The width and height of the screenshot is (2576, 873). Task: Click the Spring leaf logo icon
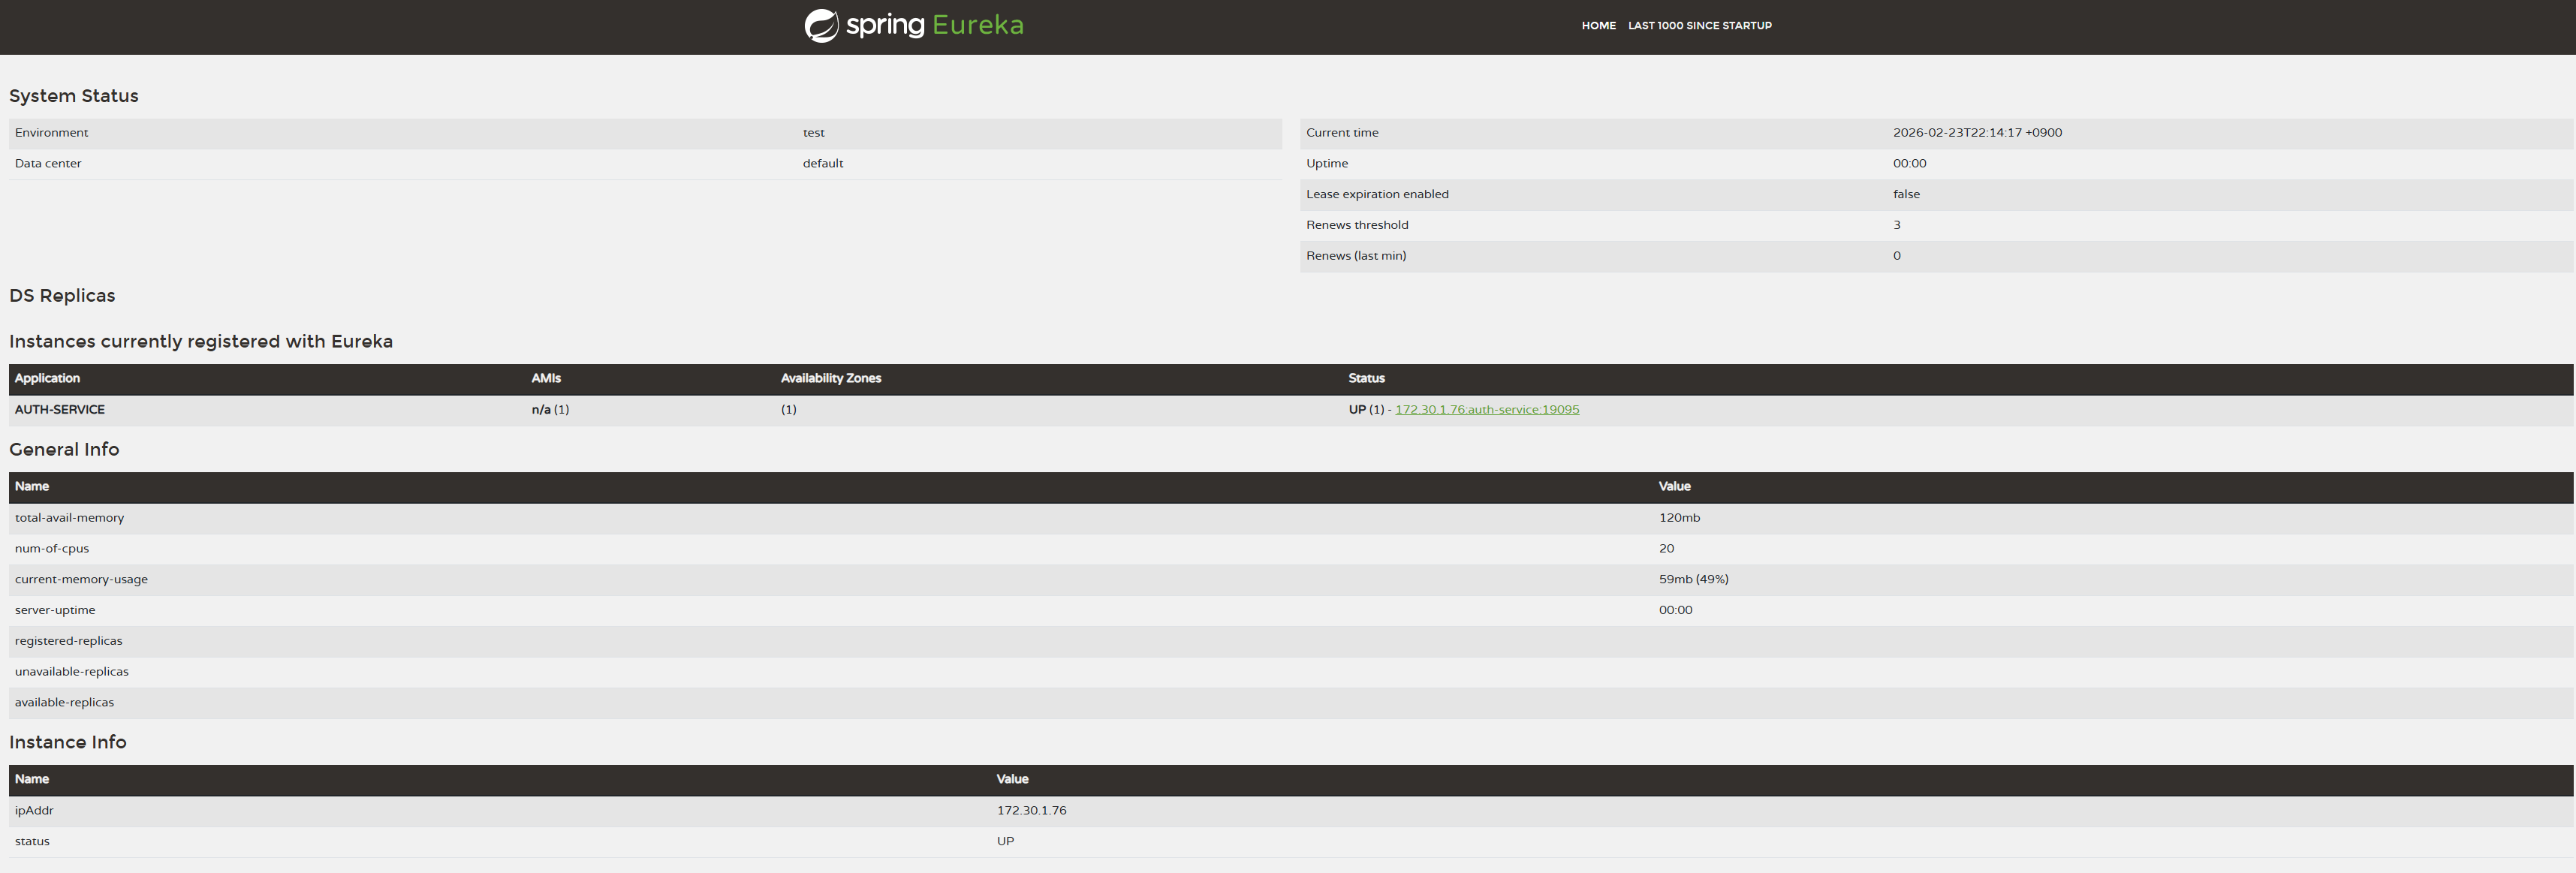coord(821,26)
